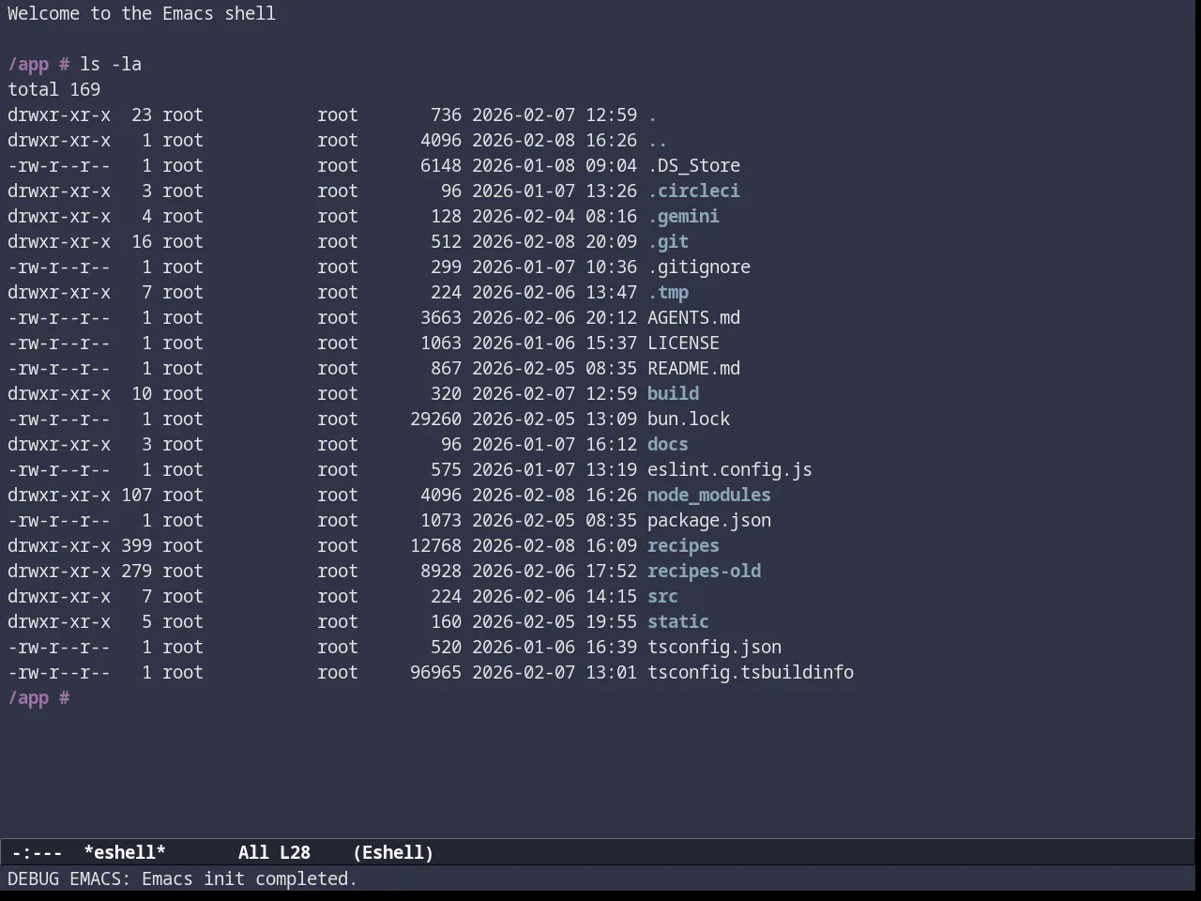Click the src directory name
Viewport: 1201px width, 901px height.
[x=662, y=596]
